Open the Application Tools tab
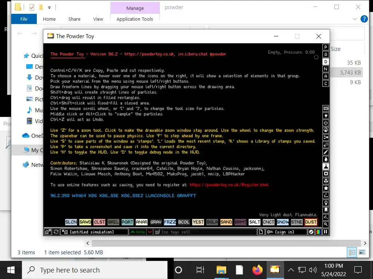This screenshot has width=373, height=279. coord(135,19)
